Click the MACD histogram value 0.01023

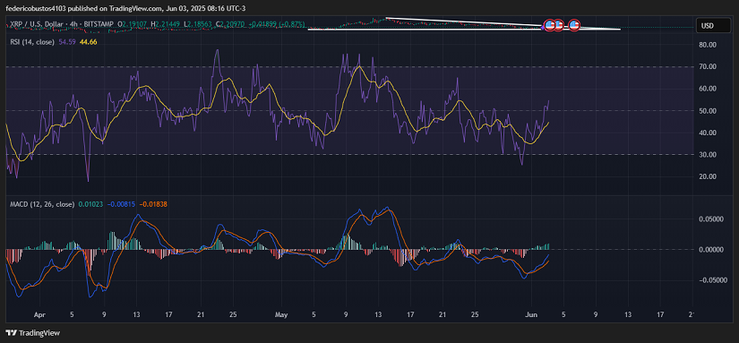tap(90, 204)
